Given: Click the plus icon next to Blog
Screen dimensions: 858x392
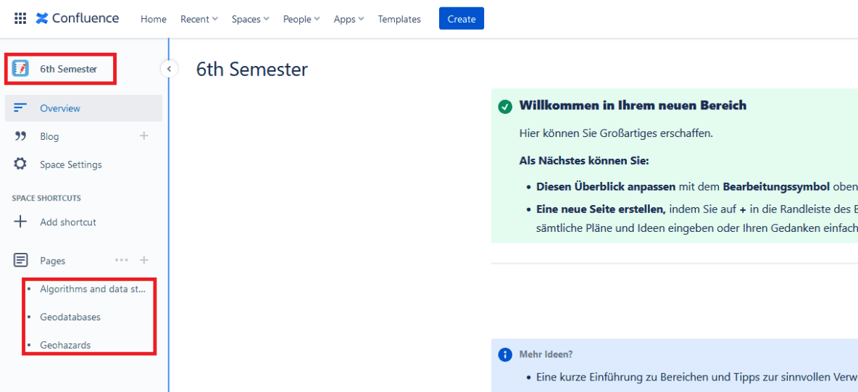Looking at the screenshot, I should (x=144, y=136).
